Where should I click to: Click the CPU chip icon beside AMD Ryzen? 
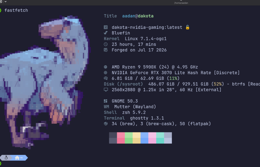[x=106, y=67]
